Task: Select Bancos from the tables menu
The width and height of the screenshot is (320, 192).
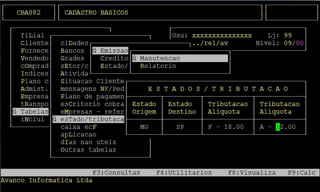Action: click(x=72, y=51)
